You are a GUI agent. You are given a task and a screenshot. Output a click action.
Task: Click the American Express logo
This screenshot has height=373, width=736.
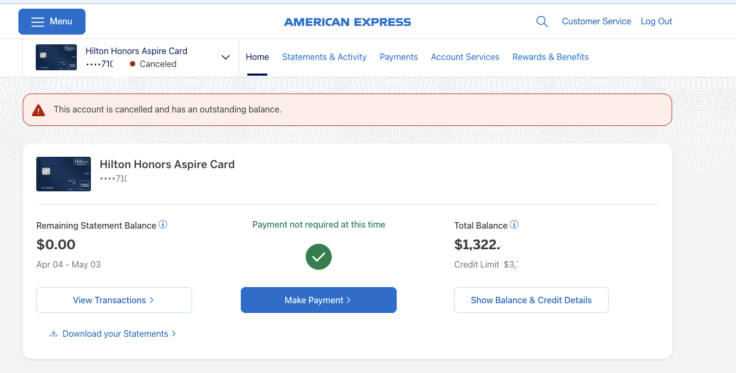tap(347, 22)
